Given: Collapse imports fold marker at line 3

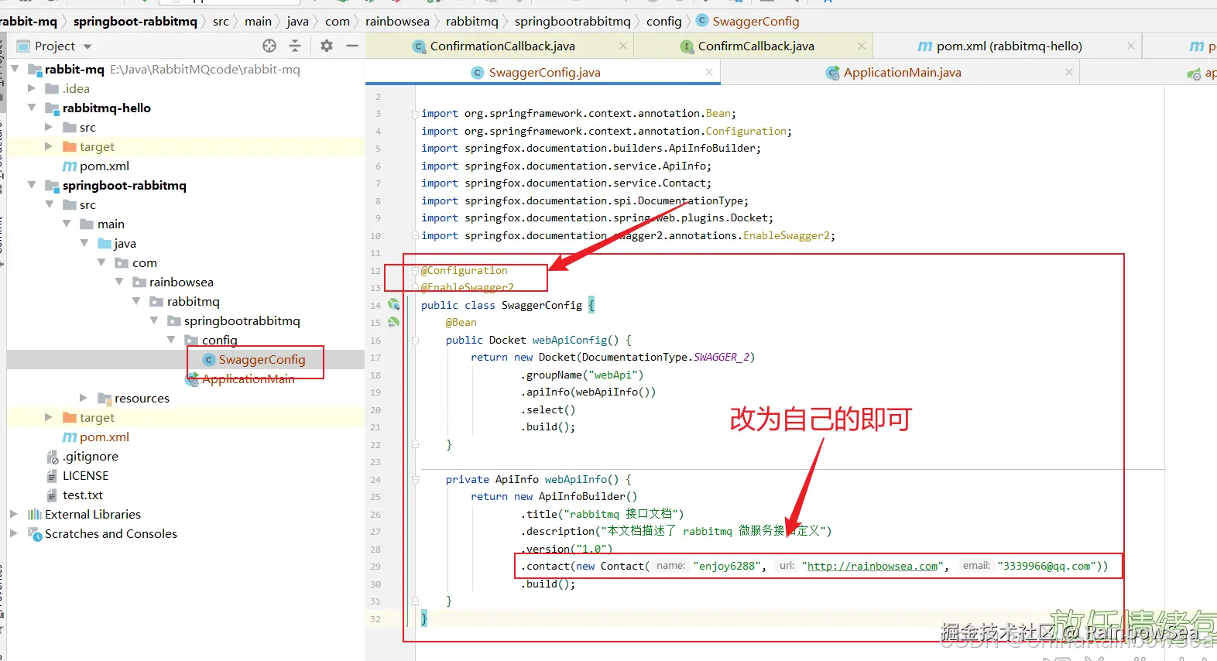Looking at the screenshot, I should coord(415,114).
